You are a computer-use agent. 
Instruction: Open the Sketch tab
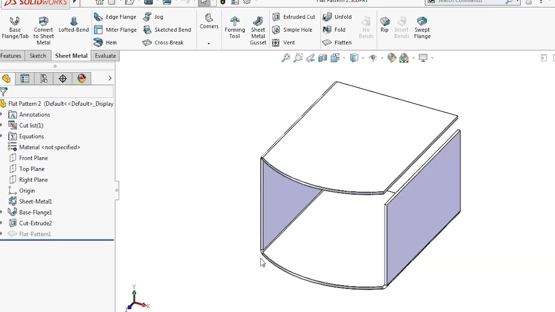pos(38,55)
